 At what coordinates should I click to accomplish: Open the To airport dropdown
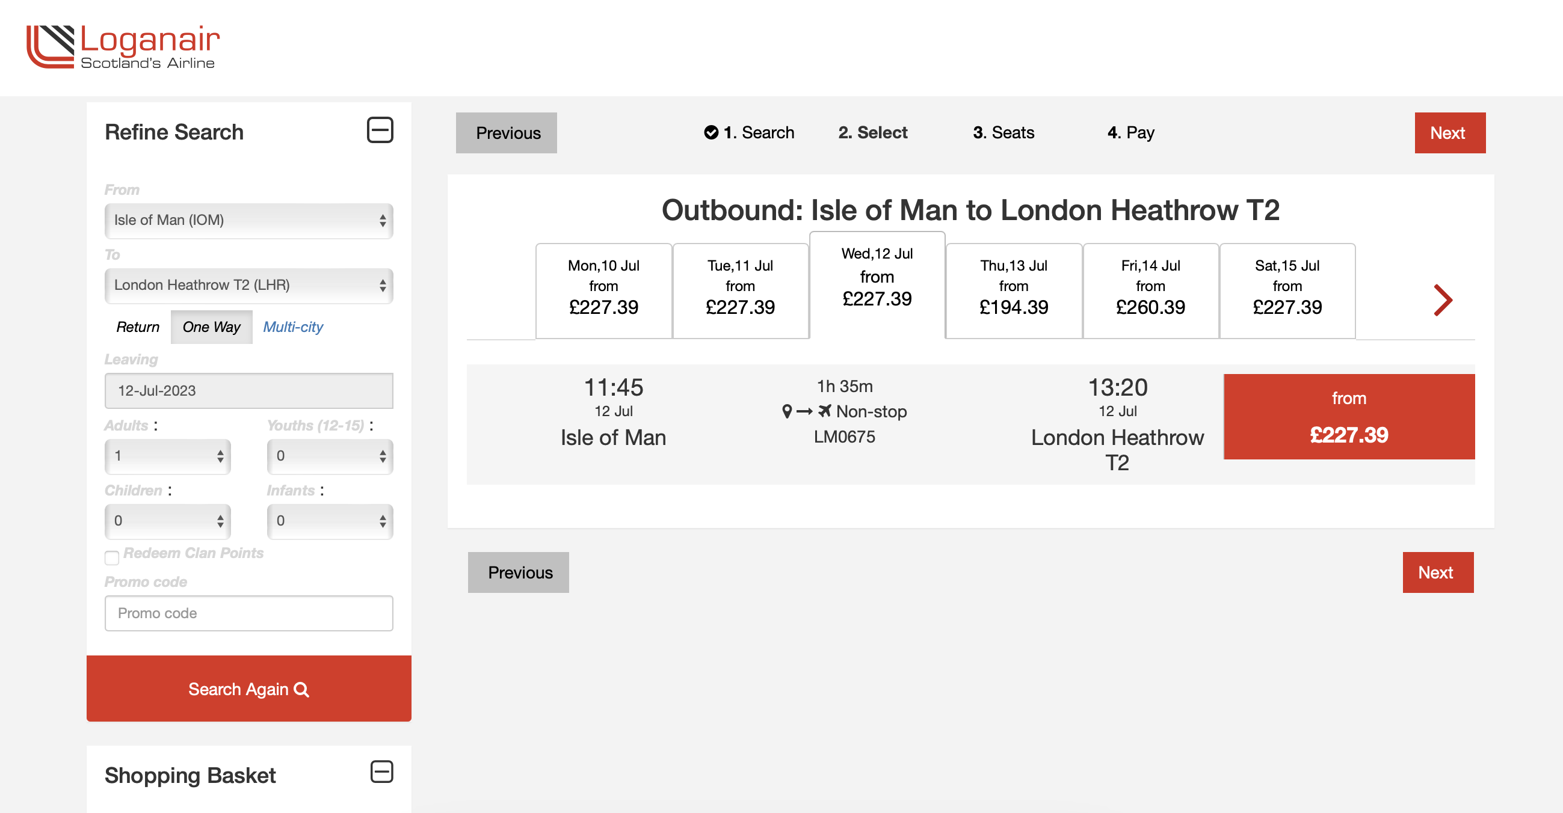249,285
